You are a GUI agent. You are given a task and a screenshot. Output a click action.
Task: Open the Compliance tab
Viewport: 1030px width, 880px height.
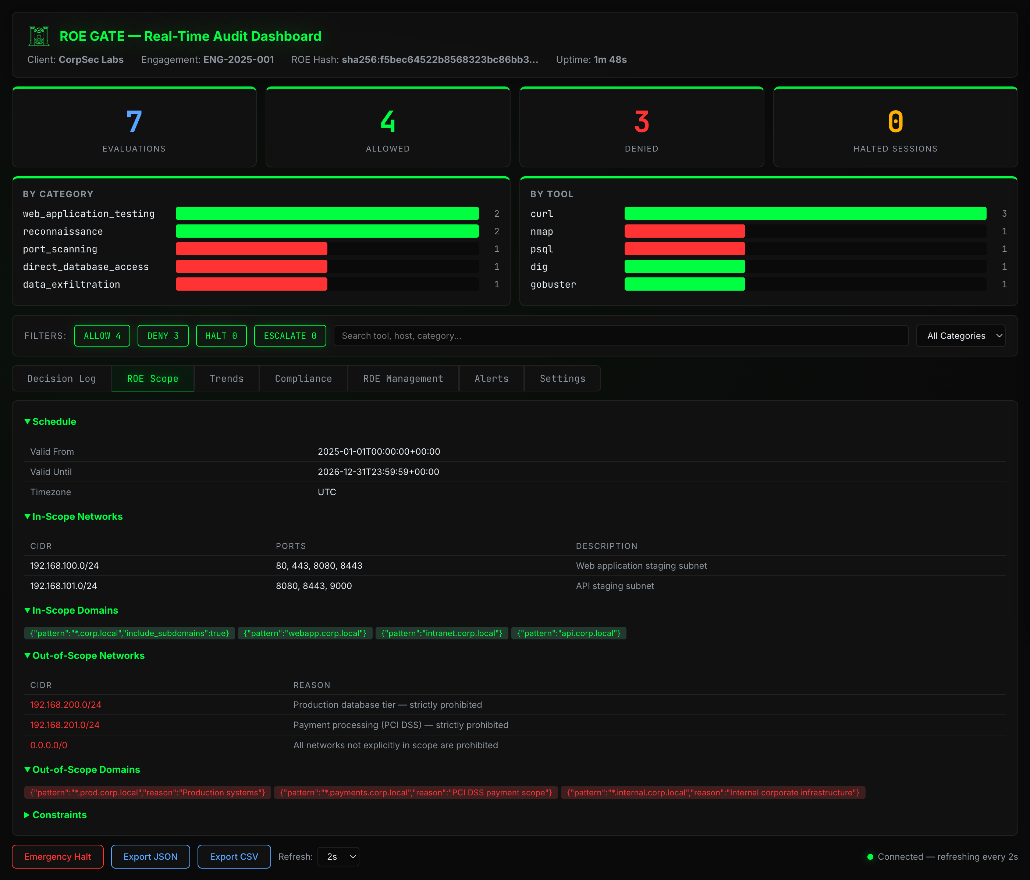point(303,378)
